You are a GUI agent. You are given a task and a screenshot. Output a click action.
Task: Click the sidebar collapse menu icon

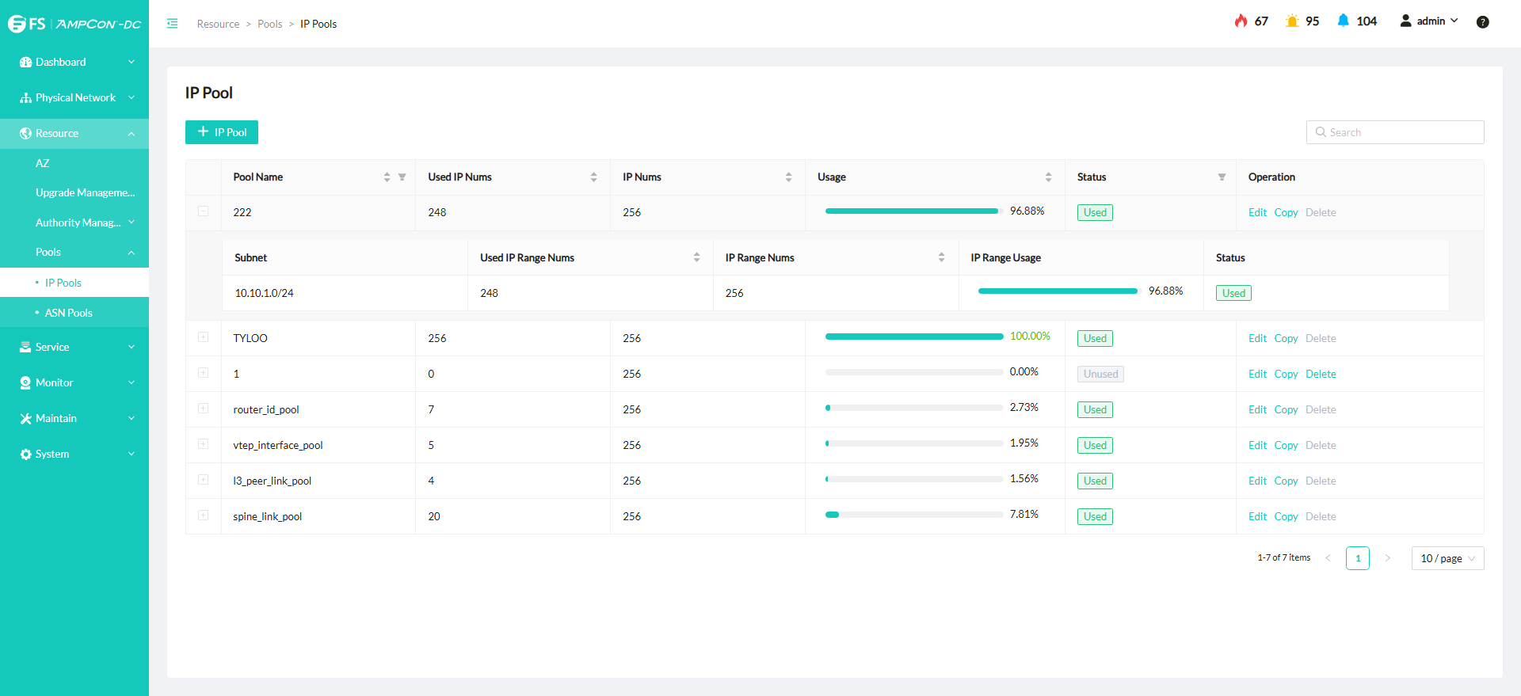[172, 24]
